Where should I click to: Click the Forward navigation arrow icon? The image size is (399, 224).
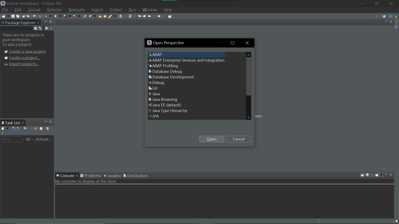159,16
